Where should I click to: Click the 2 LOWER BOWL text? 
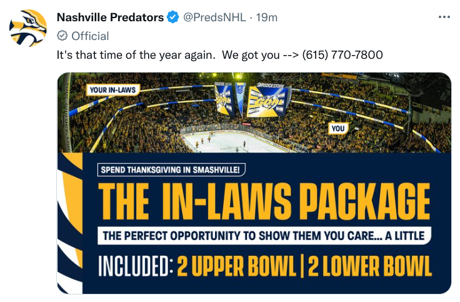pos(369,266)
